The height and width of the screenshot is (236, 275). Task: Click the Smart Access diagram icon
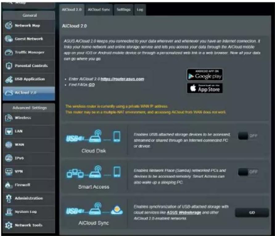point(93,172)
